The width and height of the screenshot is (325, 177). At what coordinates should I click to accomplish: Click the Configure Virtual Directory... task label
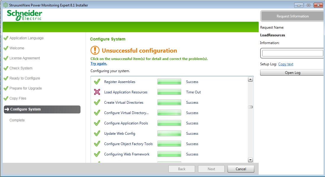pyautogui.click(x=126, y=113)
